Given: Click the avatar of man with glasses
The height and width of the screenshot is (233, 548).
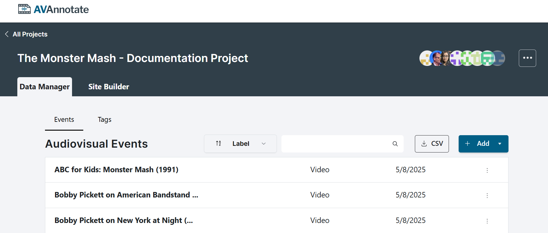Looking at the screenshot, I should [437, 58].
